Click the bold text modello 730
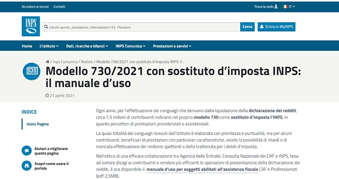This screenshot has width=339, height=179. [206, 118]
